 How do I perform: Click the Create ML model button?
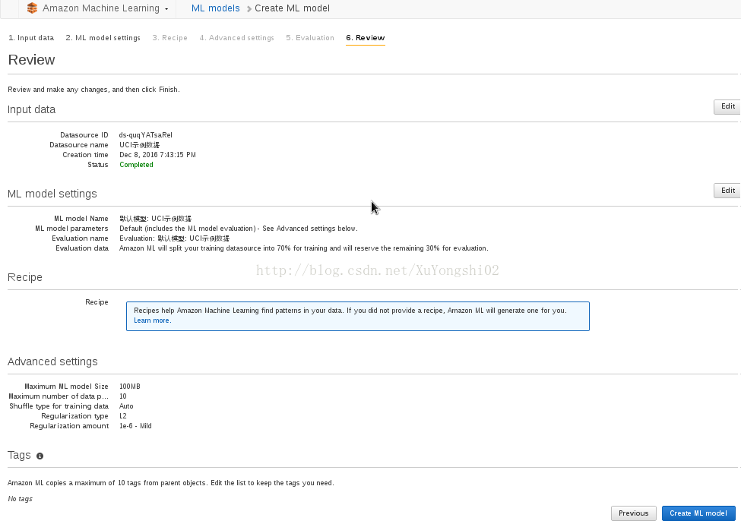click(698, 513)
